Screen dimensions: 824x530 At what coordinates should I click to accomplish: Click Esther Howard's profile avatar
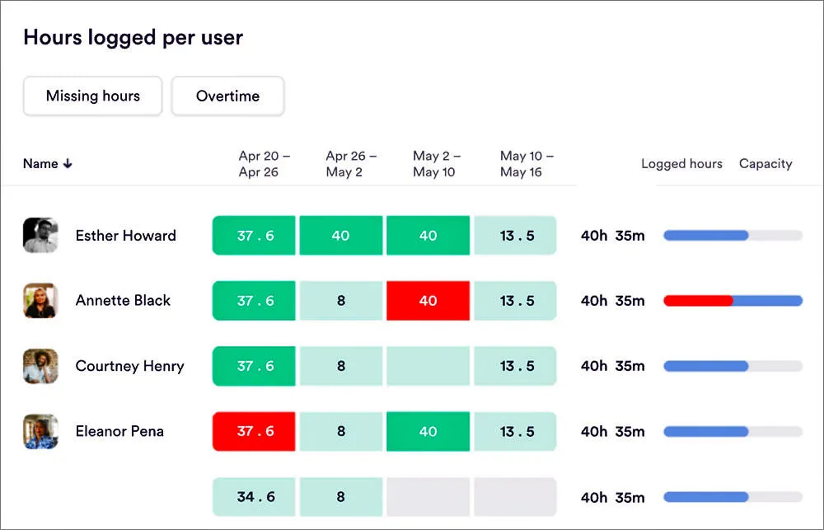(x=40, y=235)
